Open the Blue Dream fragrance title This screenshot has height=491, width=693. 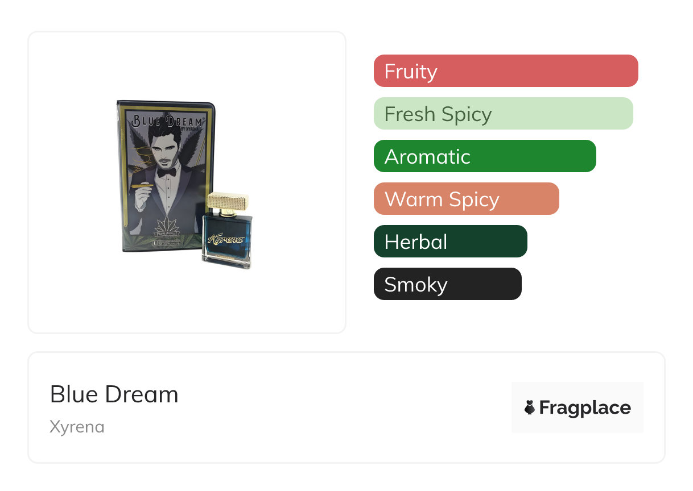[x=114, y=394]
